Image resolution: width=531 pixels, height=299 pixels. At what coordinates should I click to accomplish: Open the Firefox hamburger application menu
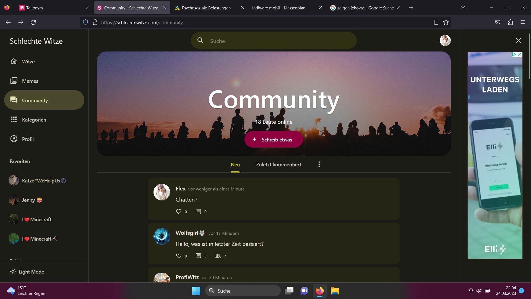(x=522, y=22)
